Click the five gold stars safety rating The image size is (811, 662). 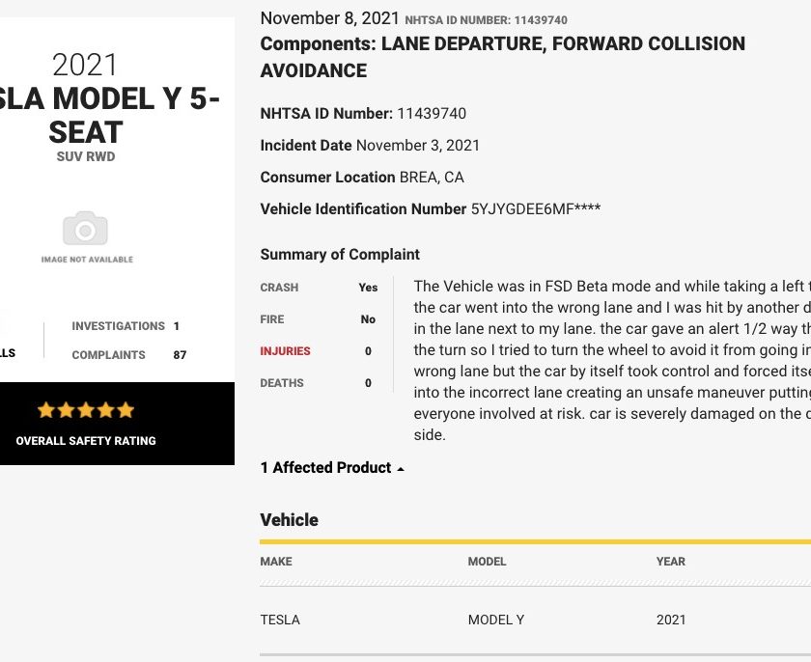(86, 410)
